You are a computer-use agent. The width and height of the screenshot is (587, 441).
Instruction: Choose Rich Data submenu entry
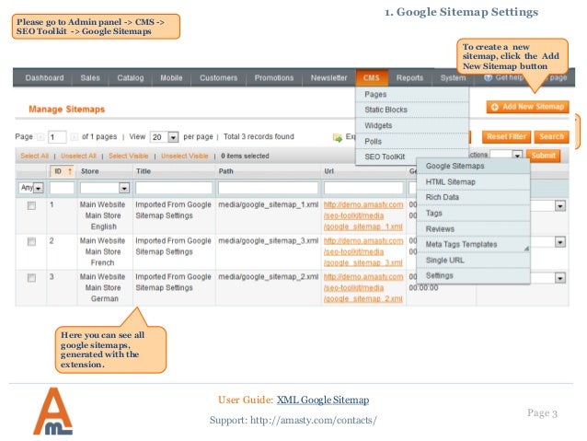(473, 197)
